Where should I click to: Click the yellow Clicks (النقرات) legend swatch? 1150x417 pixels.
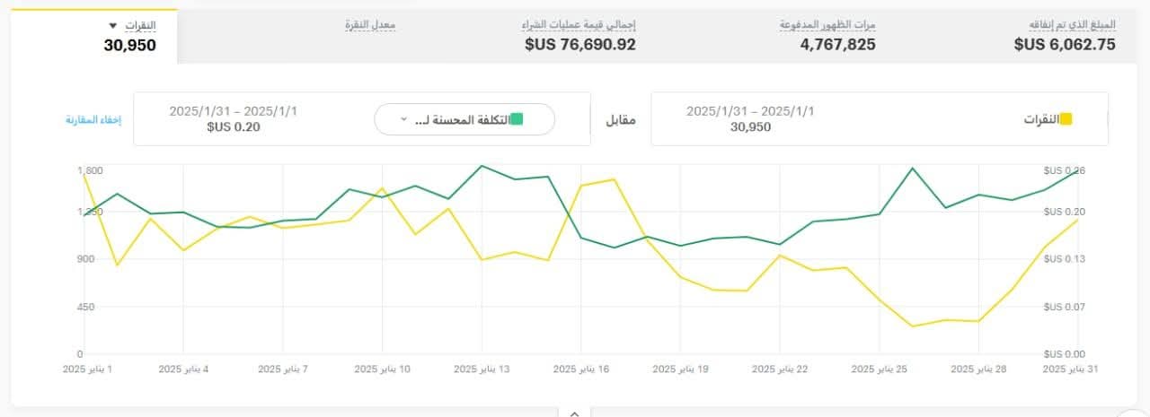pos(1066,119)
